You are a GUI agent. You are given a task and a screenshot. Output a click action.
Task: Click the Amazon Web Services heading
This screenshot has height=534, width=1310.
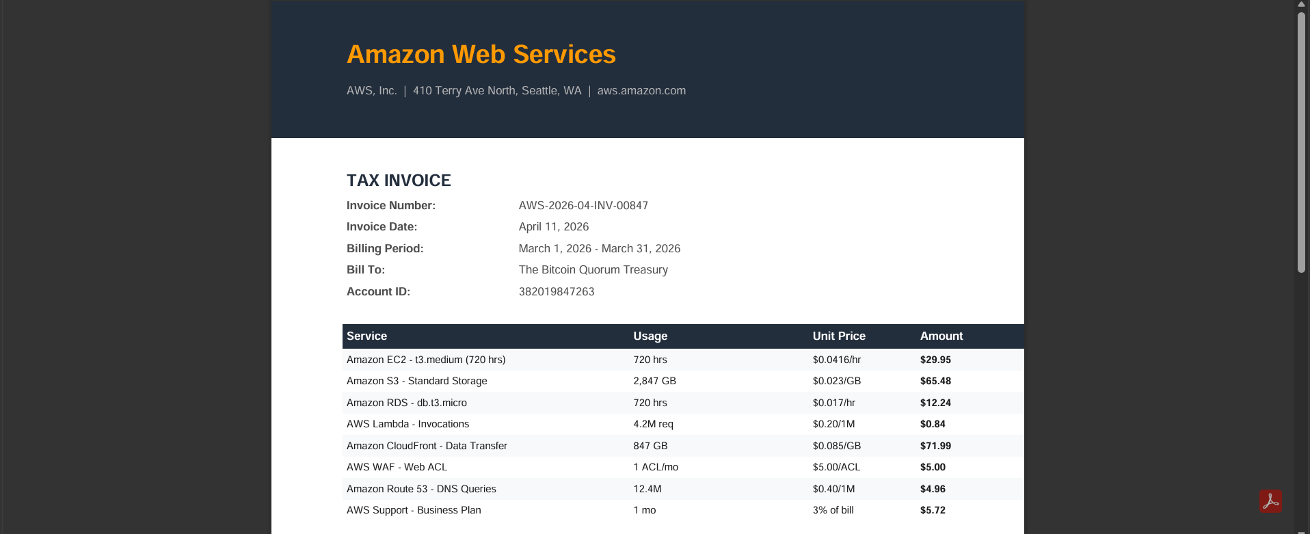point(481,54)
